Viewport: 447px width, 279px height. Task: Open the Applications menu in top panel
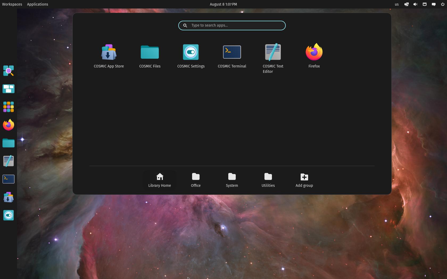[x=38, y=4]
